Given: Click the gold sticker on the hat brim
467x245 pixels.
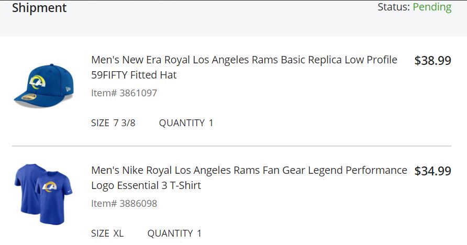Looking at the screenshot, I should point(29,97).
